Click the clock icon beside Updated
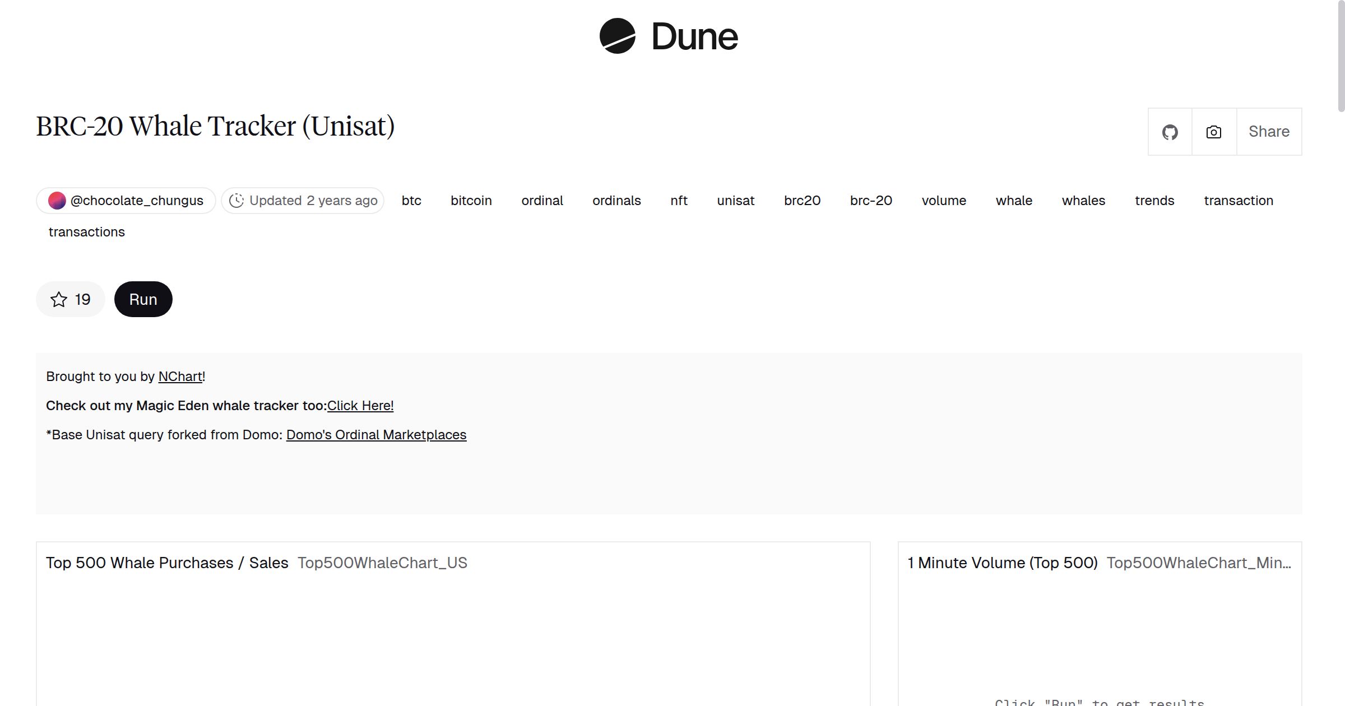This screenshot has height=706, width=1345. (236, 201)
